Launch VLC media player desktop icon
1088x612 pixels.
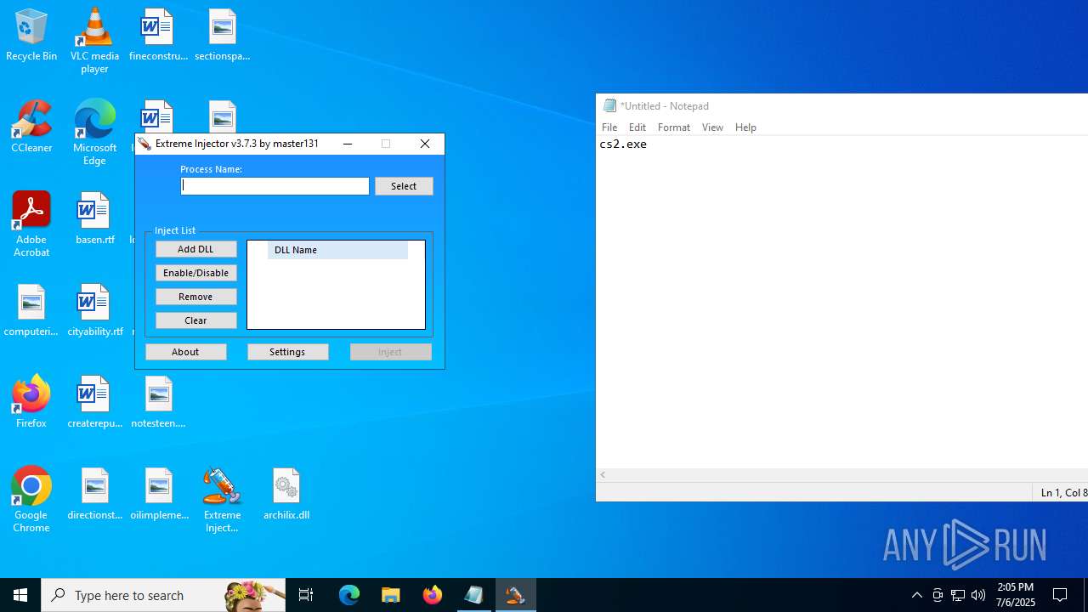coord(94,41)
